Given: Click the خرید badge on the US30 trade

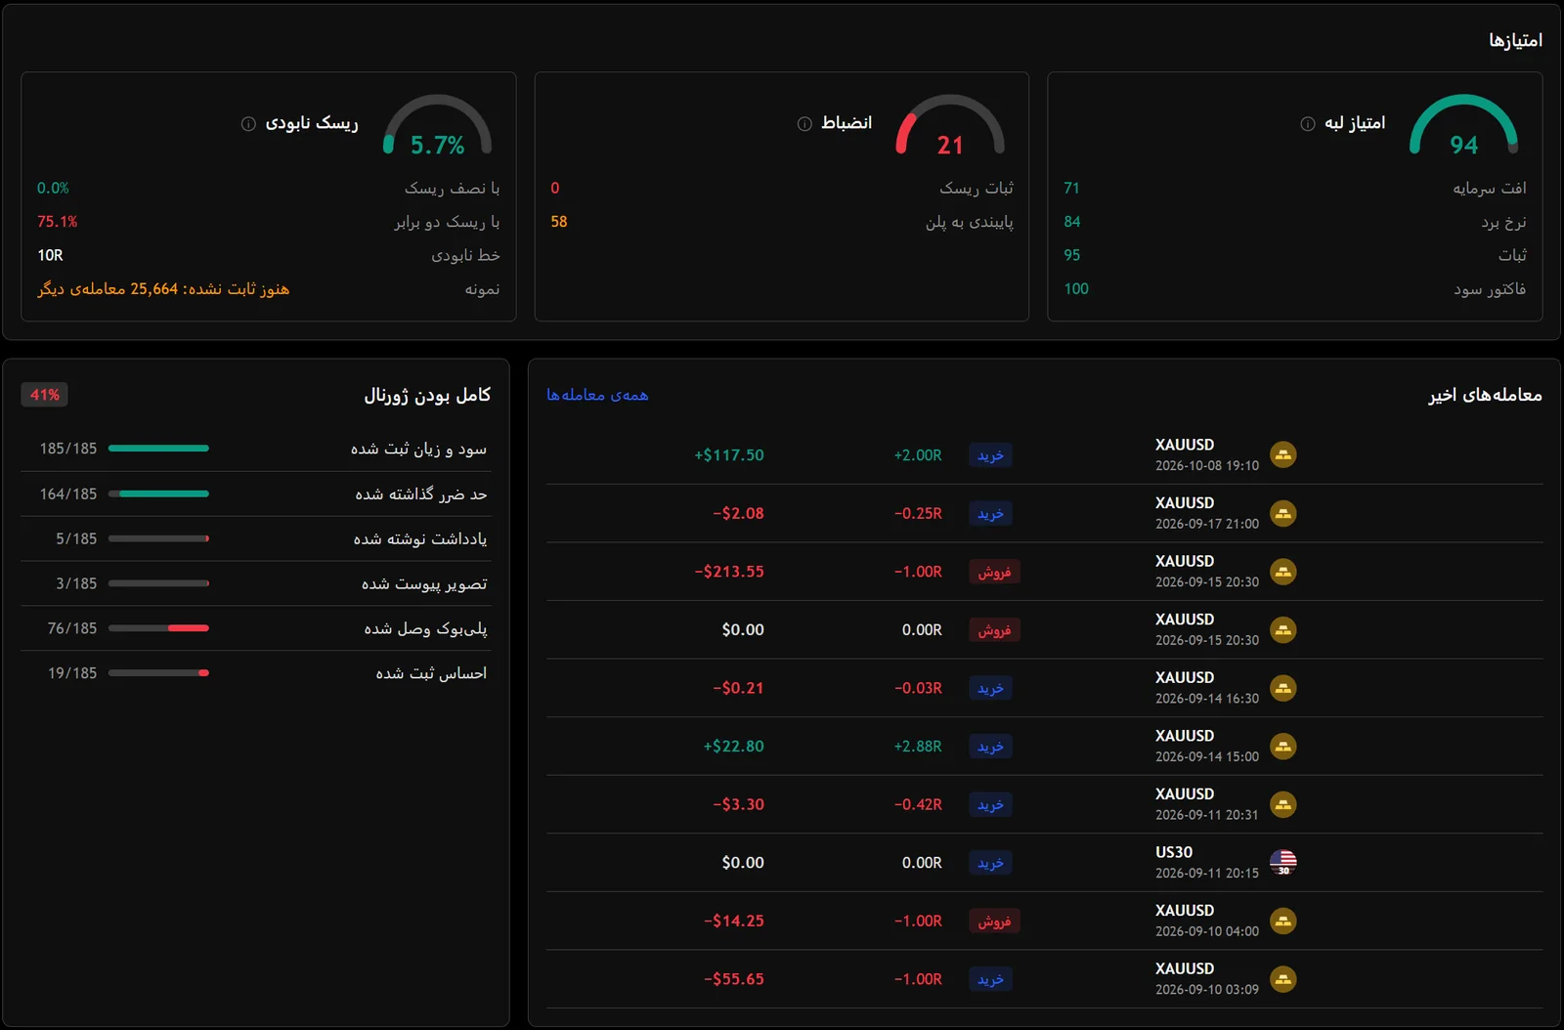Looking at the screenshot, I should point(990,863).
